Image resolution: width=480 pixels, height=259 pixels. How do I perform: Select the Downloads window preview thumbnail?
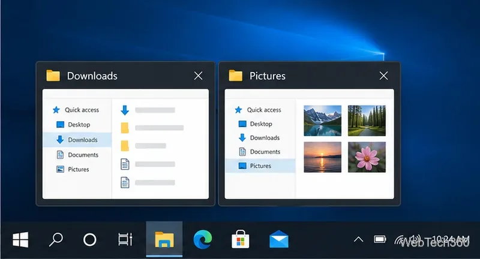[x=125, y=144]
